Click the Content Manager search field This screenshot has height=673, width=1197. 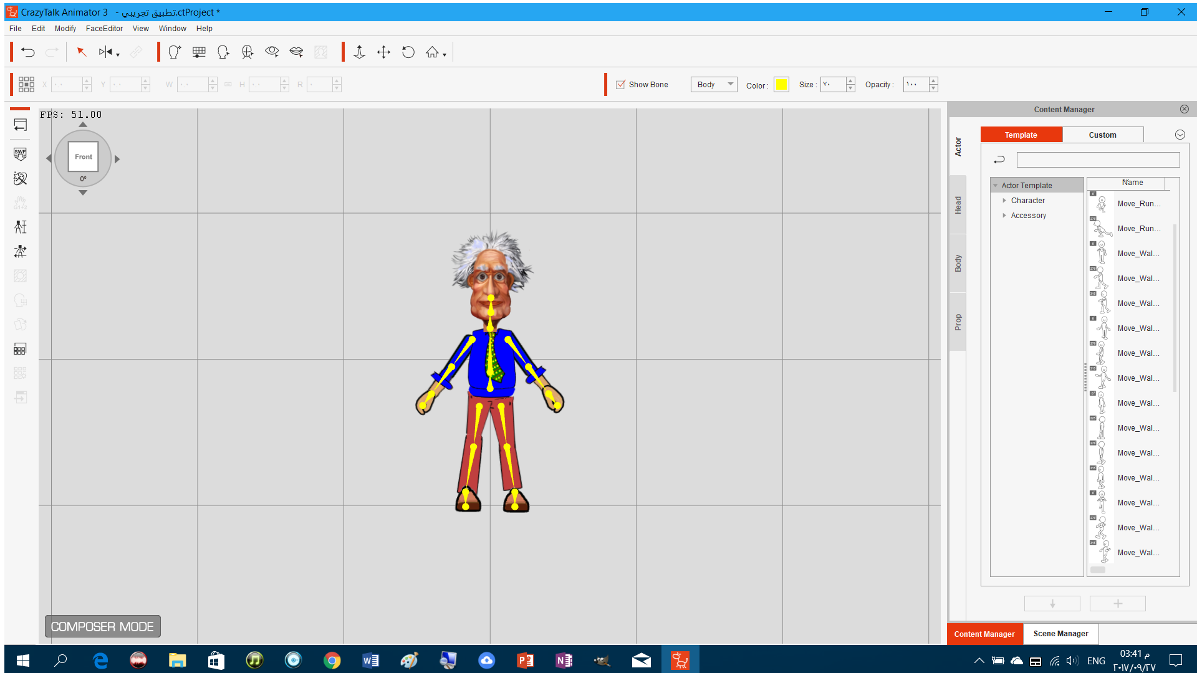1098,160
